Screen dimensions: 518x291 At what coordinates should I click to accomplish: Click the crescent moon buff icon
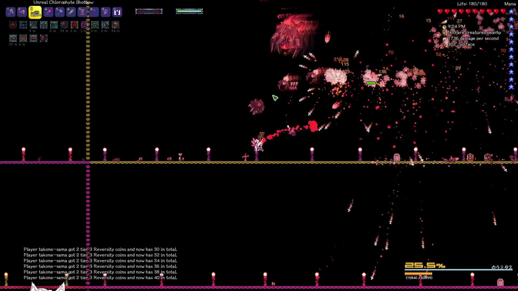[64, 25]
